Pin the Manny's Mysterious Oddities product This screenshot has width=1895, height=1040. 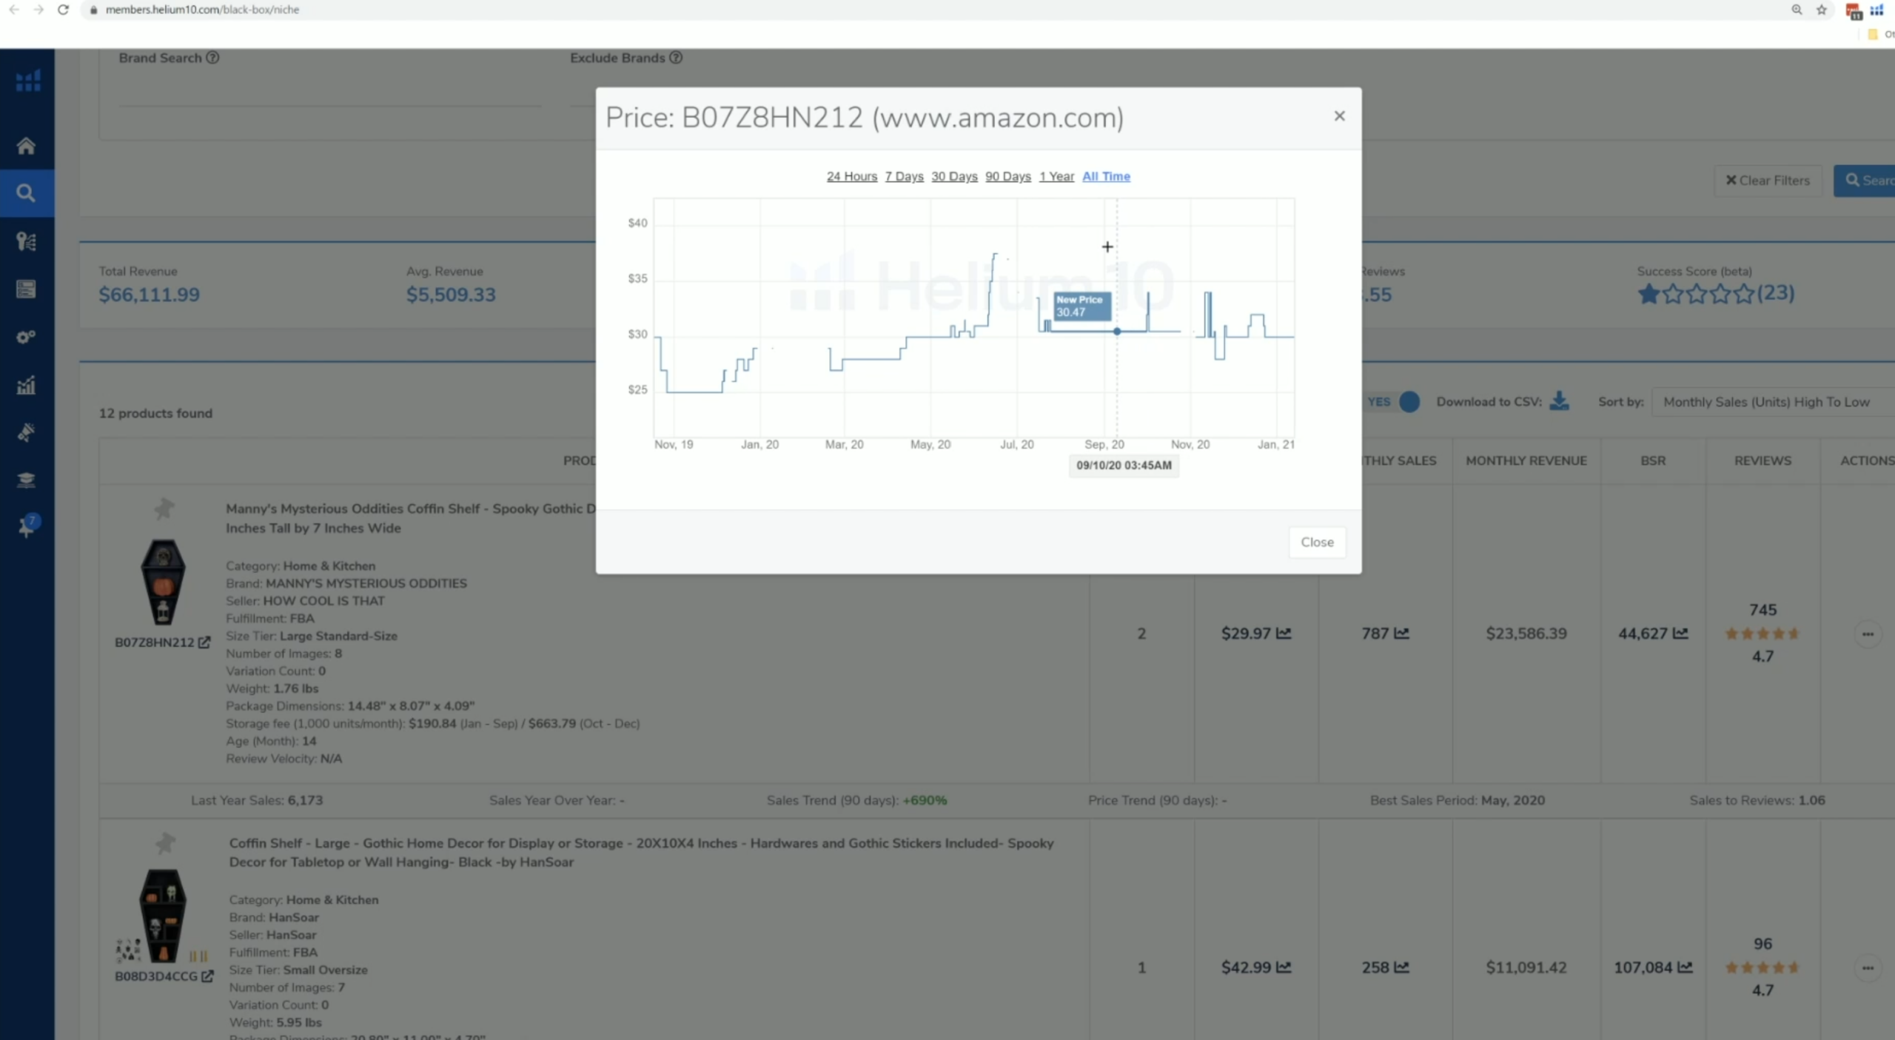coord(164,509)
